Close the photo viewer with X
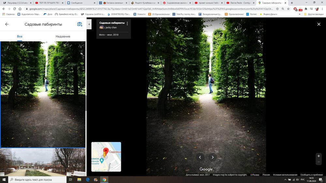Screen dimensions: 326x183 (x=319, y=24)
